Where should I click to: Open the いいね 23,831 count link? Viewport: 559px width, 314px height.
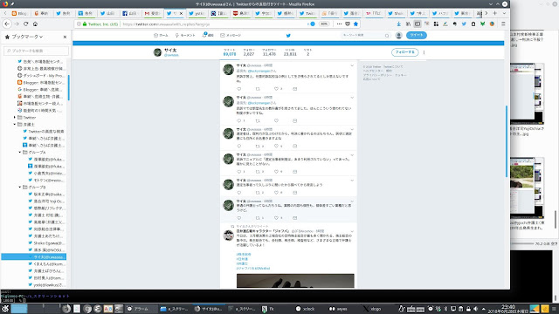coord(290,52)
